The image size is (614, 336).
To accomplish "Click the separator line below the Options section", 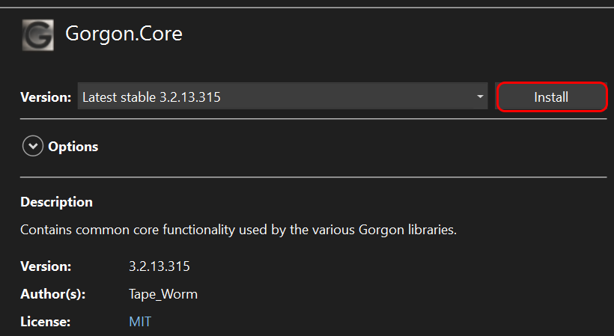I will [x=313, y=177].
